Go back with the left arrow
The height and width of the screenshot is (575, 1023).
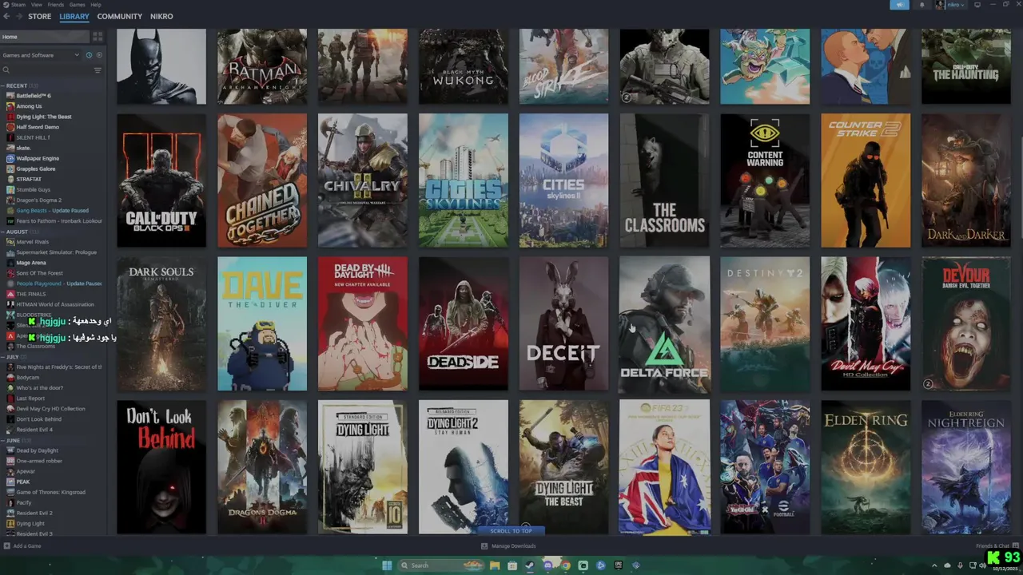(7, 16)
